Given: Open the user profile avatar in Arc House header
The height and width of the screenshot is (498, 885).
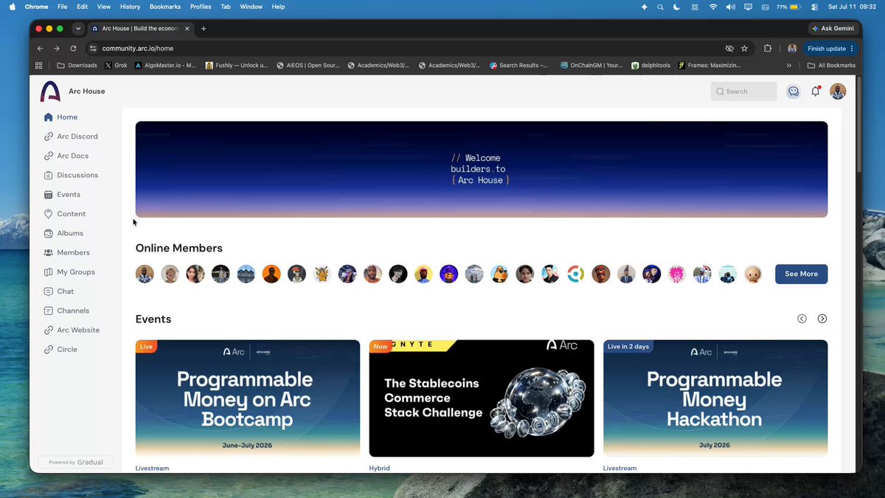Looking at the screenshot, I should click(x=838, y=91).
